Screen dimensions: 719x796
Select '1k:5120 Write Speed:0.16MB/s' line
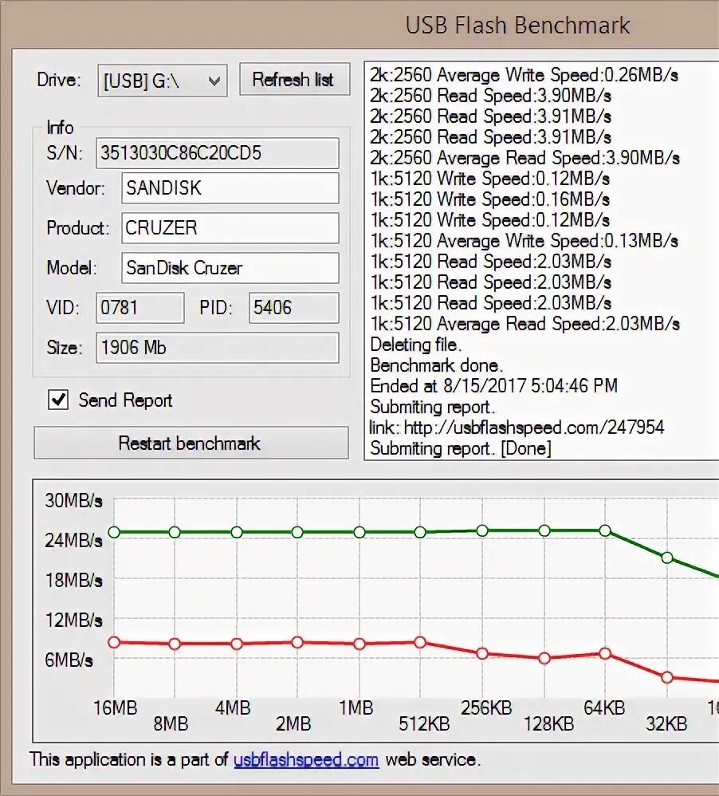pos(490,199)
